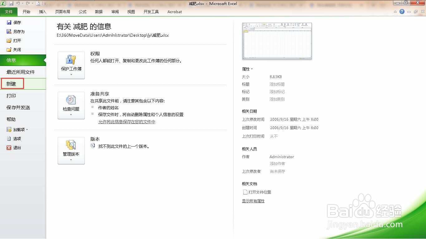
Task: Click the 检查问题 button
Action: tap(71, 105)
